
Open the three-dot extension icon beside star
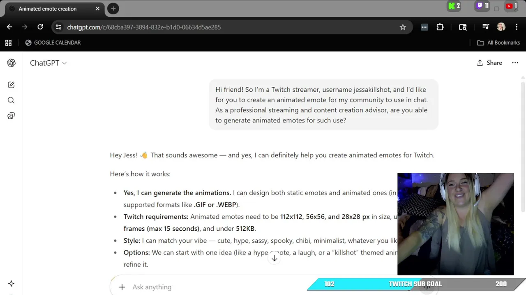coord(424,27)
